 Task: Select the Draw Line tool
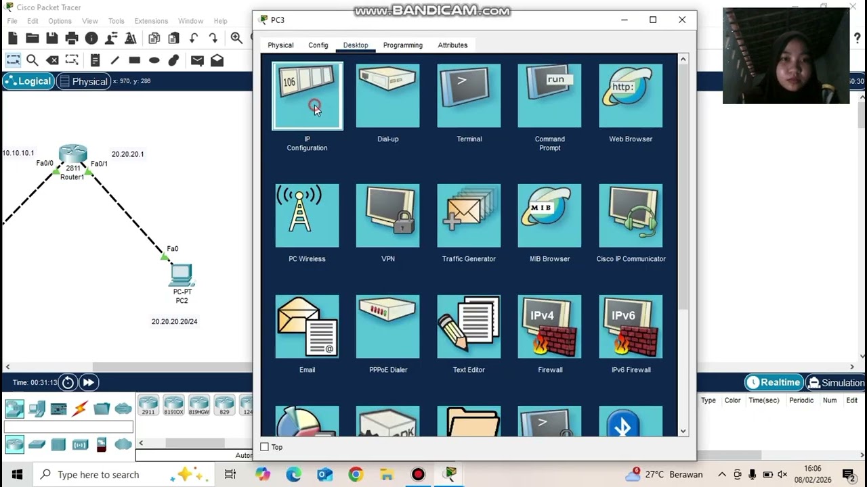click(114, 60)
